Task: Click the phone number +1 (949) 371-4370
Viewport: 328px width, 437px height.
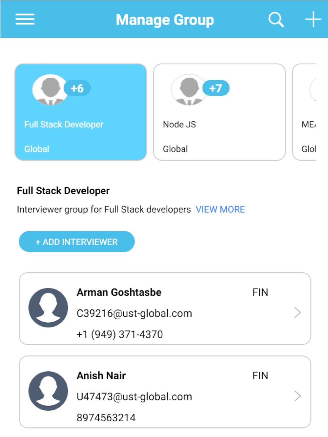Action: coord(120,334)
